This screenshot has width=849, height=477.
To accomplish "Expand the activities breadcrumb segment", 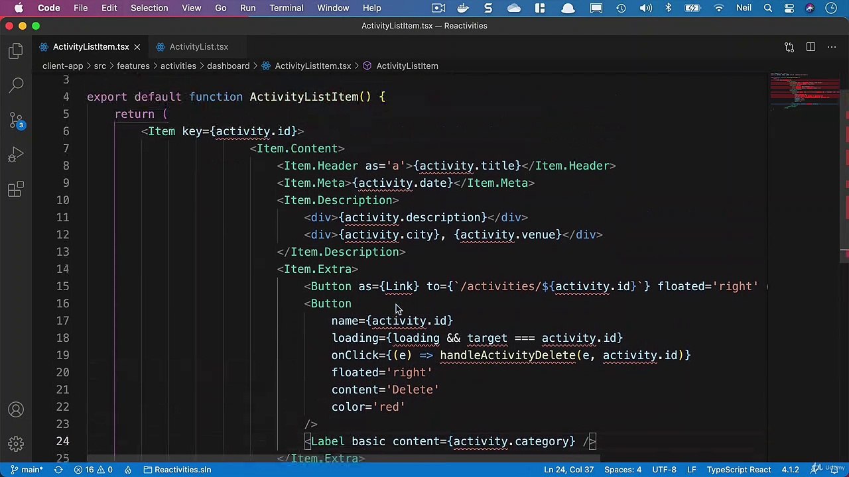I will point(178,66).
